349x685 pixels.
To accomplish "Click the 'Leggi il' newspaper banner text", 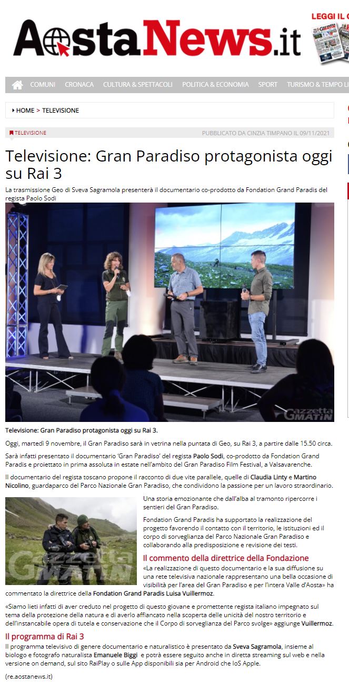I will click(x=330, y=16).
